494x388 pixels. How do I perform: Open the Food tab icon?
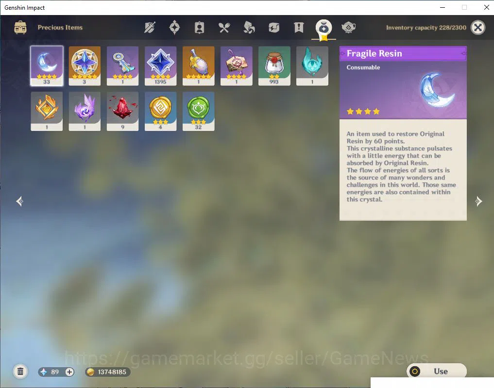pos(224,28)
